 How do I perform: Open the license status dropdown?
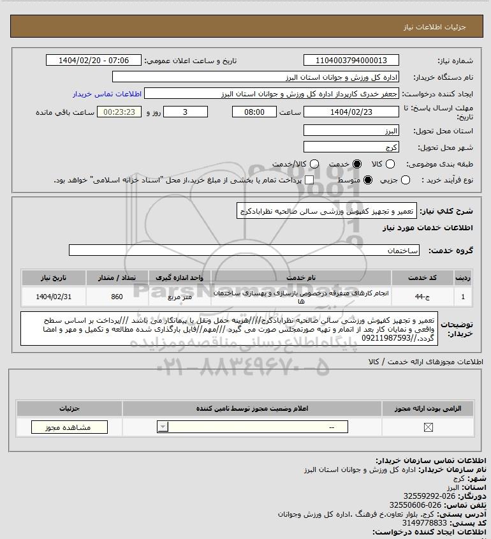coord(253,427)
